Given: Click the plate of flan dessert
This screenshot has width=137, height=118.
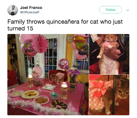Looking at the screenshot, I should click(x=30, y=94).
